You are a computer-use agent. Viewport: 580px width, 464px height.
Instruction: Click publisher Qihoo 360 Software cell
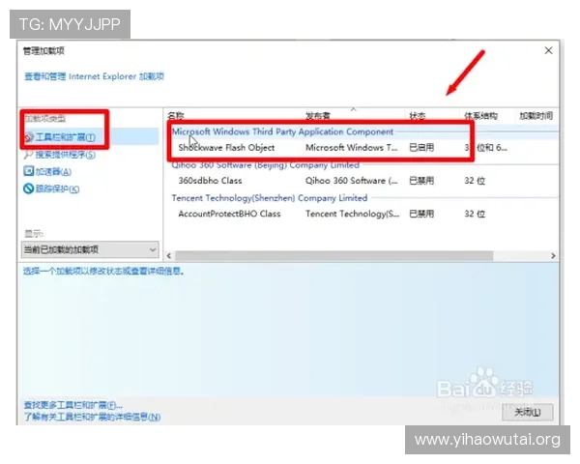click(352, 181)
